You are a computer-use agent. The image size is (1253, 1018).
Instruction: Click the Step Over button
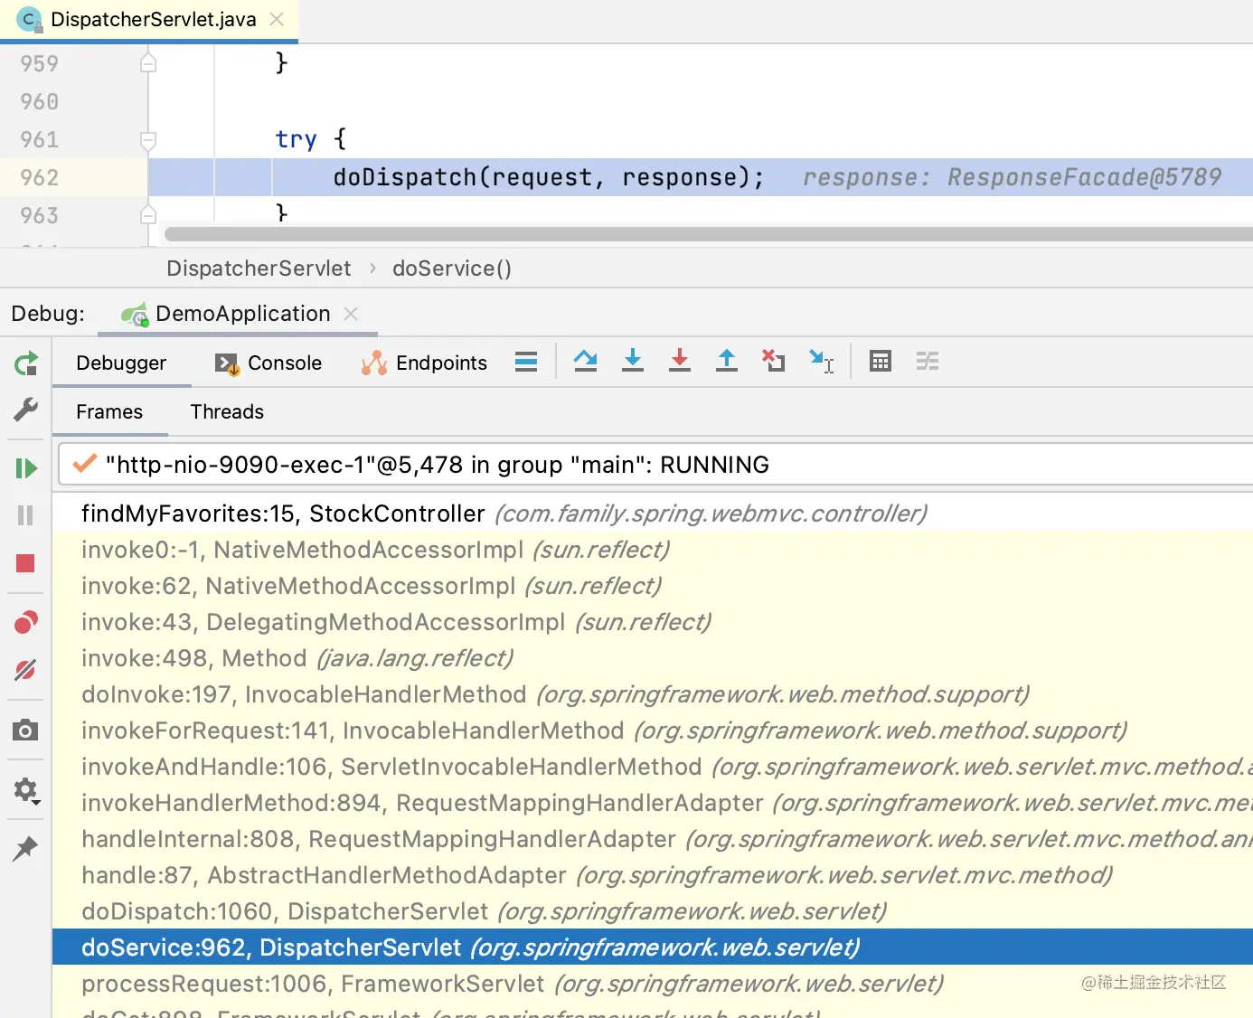click(586, 362)
